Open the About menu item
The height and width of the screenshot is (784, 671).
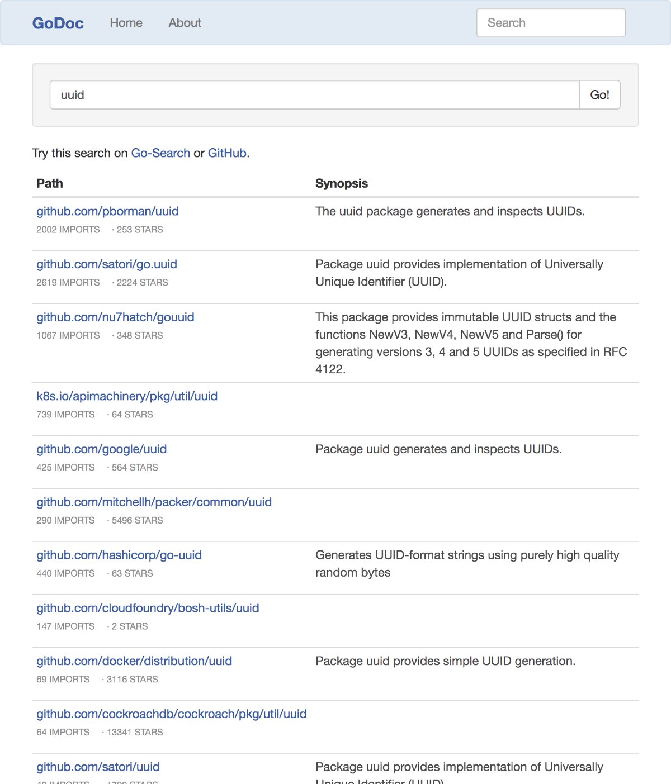(185, 23)
